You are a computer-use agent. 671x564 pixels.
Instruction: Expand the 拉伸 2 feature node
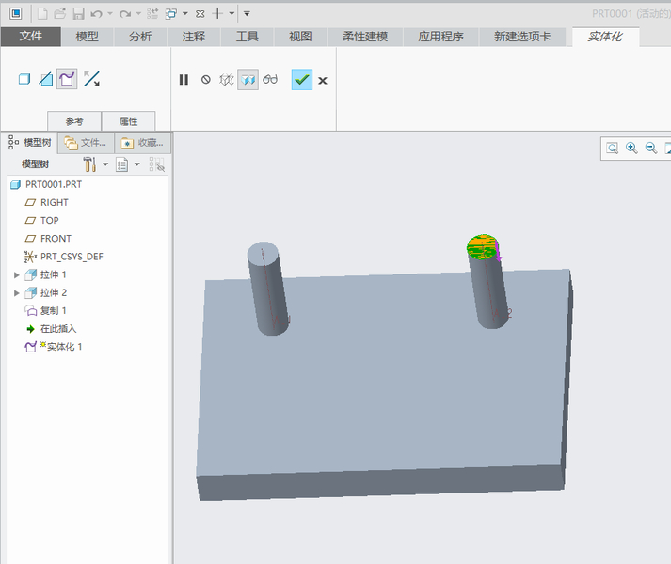click(x=17, y=293)
